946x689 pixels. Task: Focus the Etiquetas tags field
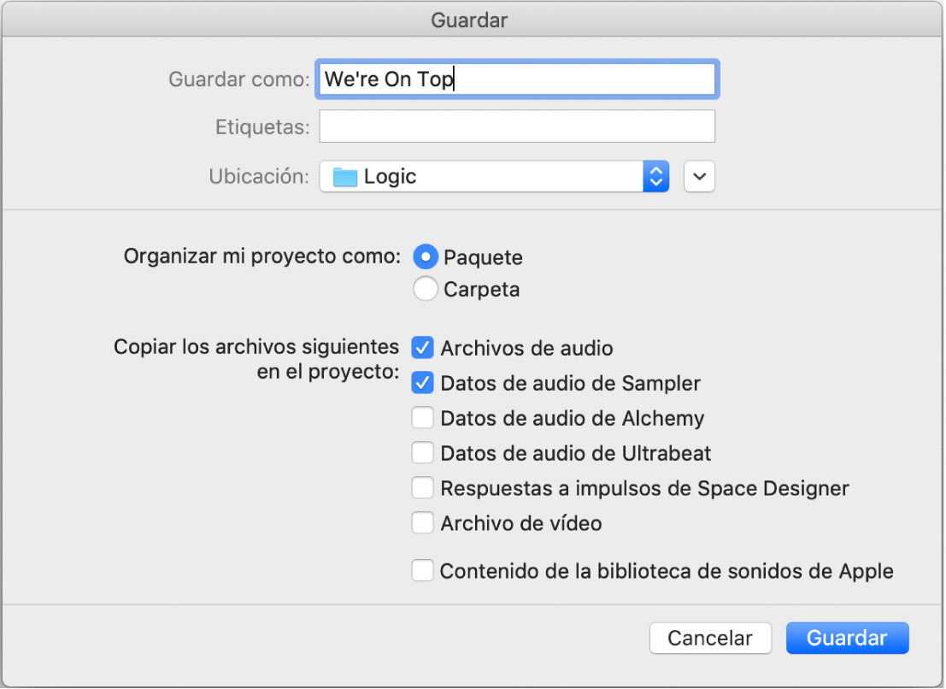click(x=517, y=127)
